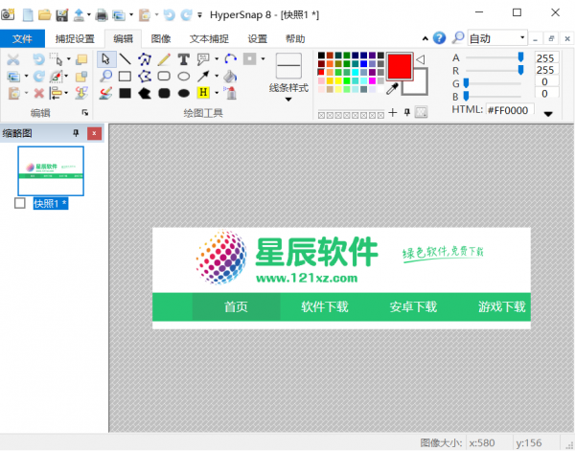Select the Ellipse outline tool
This screenshot has height=451, width=575.
(184, 76)
